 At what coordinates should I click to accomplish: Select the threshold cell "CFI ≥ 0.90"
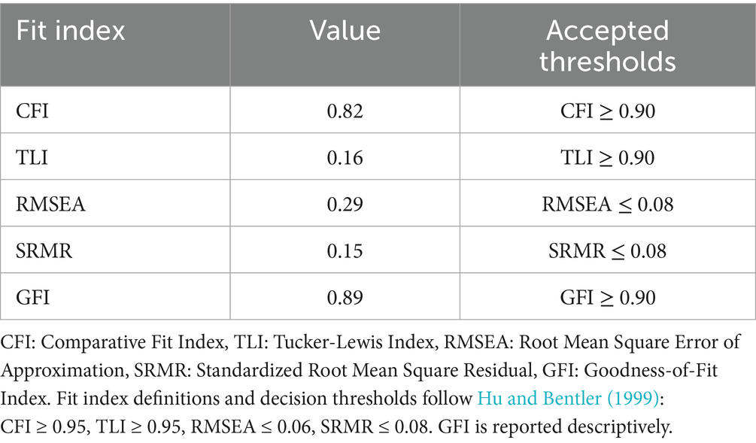tap(607, 112)
